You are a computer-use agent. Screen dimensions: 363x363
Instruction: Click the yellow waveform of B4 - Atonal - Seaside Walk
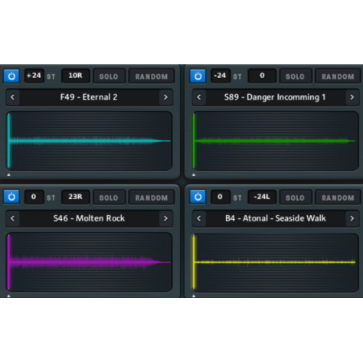[x=276, y=262]
